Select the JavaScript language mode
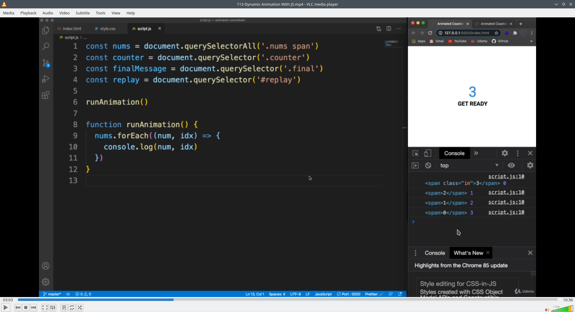The height and width of the screenshot is (312, 575). (x=323, y=294)
